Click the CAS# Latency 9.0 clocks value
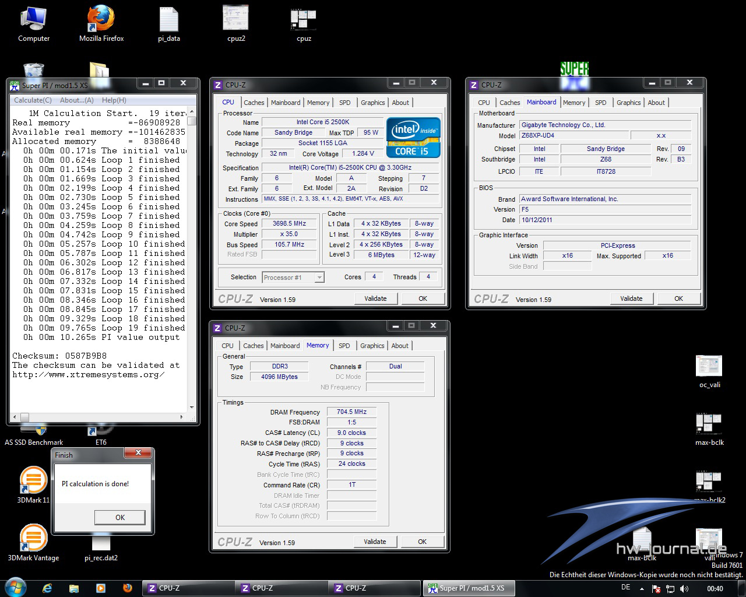Image resolution: width=746 pixels, height=597 pixels. (x=351, y=433)
